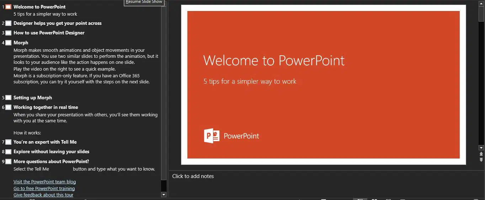Click the Resume Slide Show button
485x200 pixels.
click(x=144, y=2)
